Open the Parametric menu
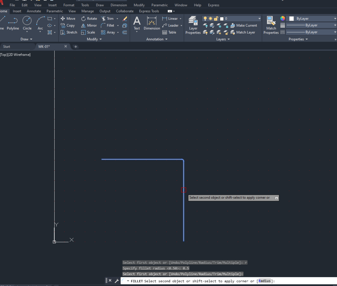 pos(159,5)
